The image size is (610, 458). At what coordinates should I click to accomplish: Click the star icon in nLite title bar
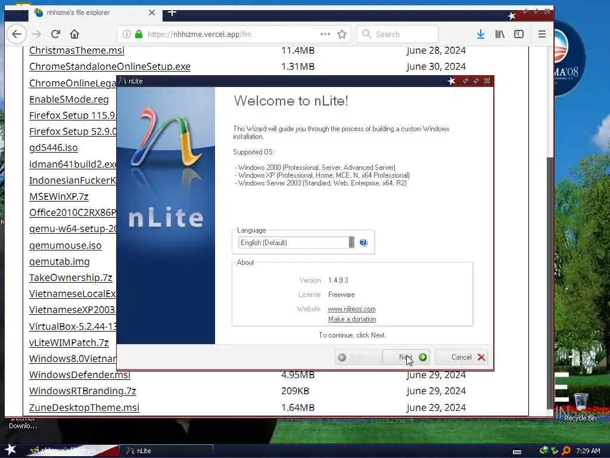(x=452, y=81)
